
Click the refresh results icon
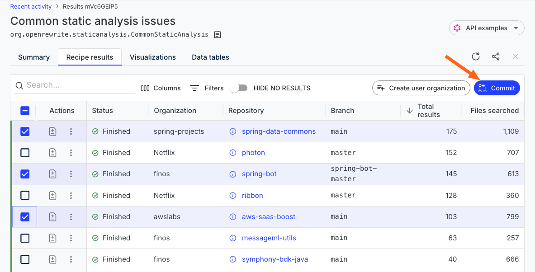point(476,56)
